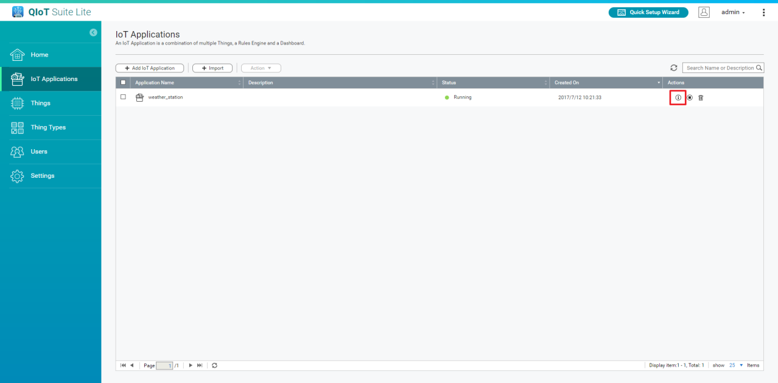Viewport: 778px width, 383px height.
Task: Collapse the left sidebar panel
Action: (93, 32)
